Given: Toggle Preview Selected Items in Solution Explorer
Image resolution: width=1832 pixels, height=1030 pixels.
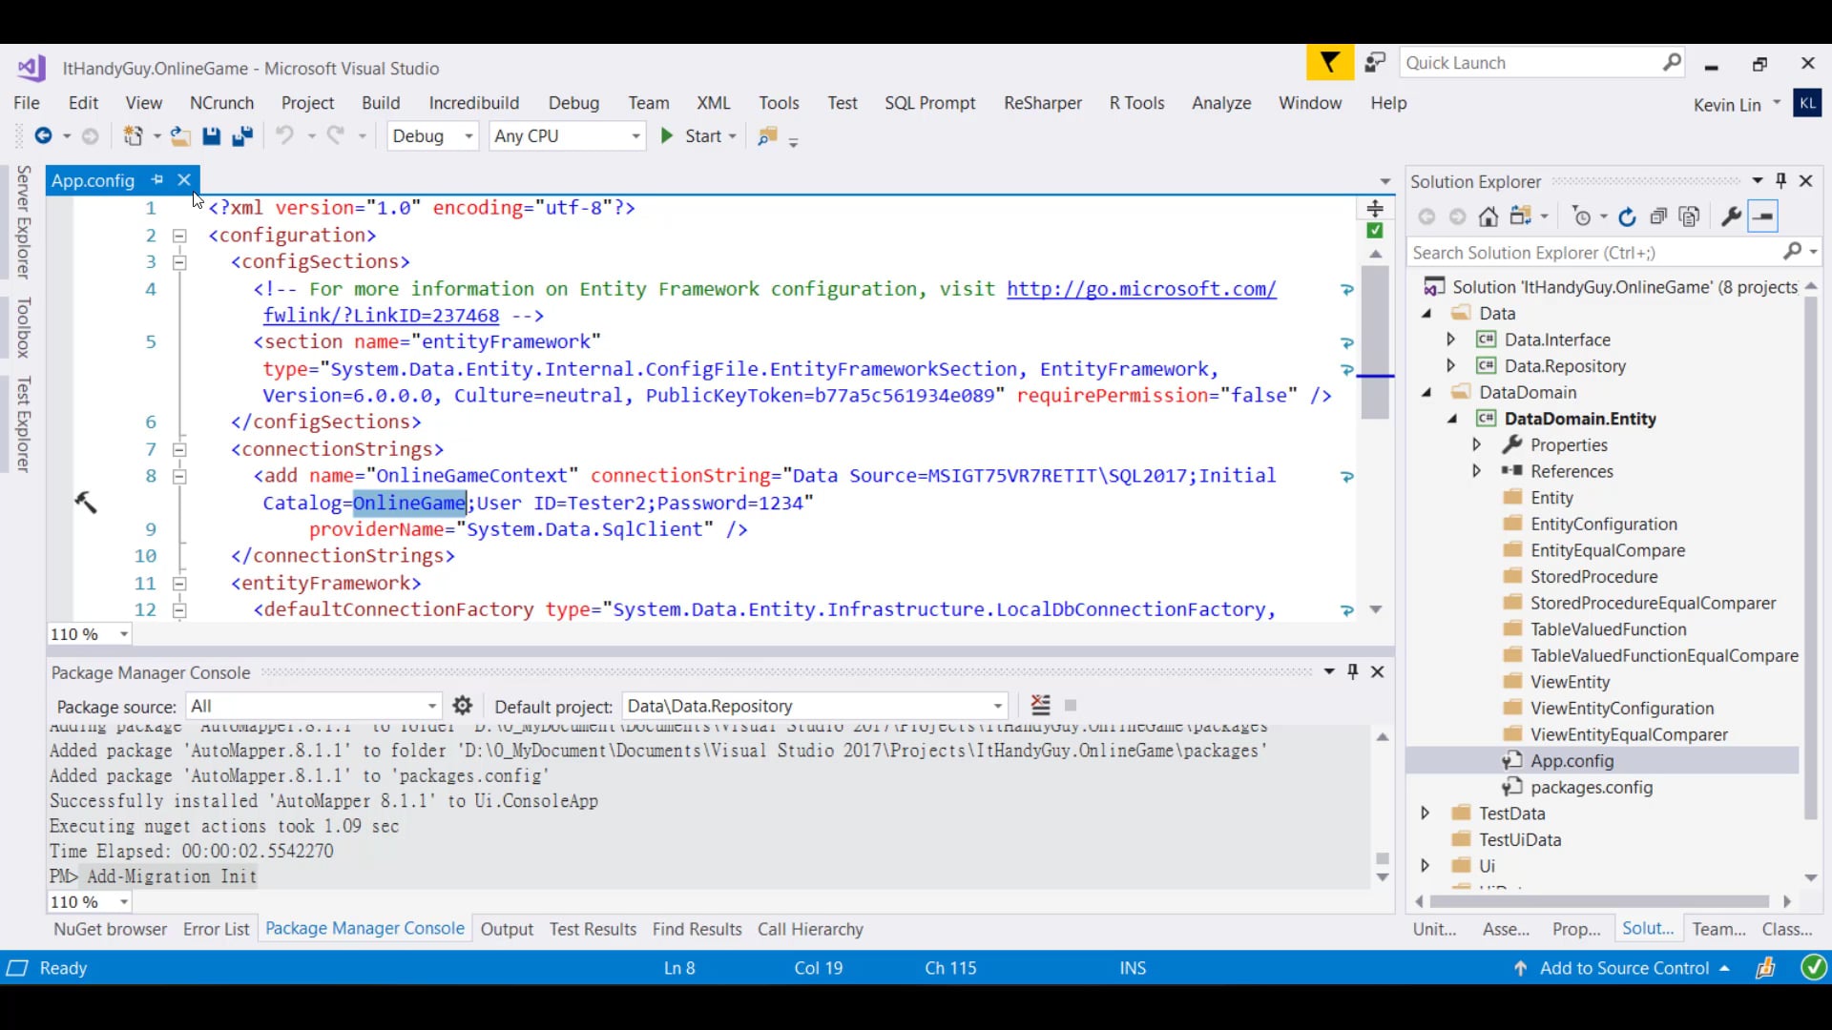Looking at the screenshot, I should [x=1763, y=217].
